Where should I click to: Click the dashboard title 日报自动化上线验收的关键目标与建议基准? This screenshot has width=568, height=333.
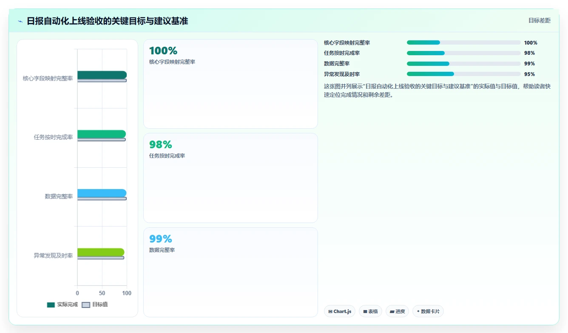[x=108, y=21]
